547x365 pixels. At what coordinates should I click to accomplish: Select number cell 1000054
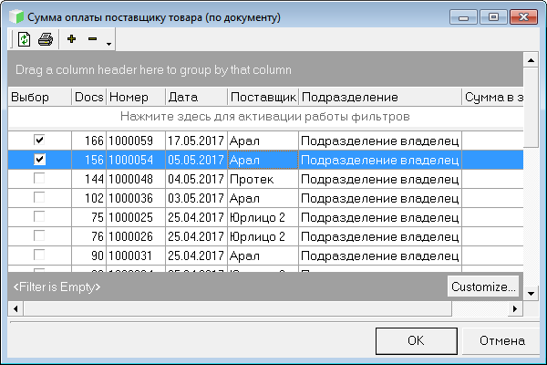(x=136, y=160)
